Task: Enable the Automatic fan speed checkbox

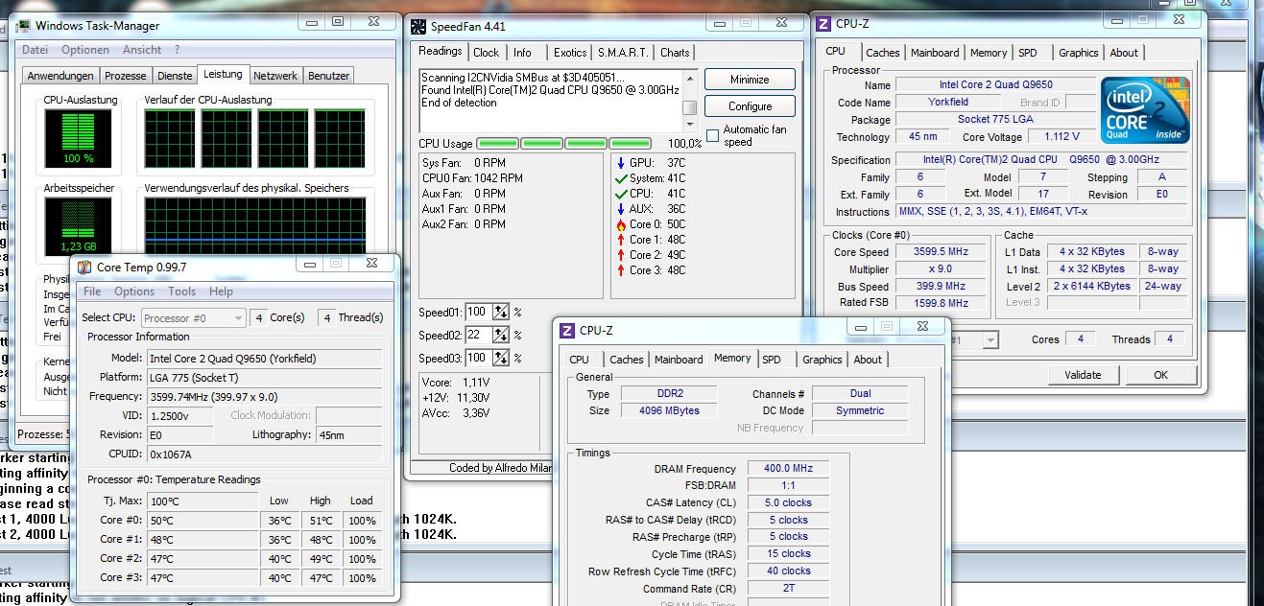Action: pyautogui.click(x=712, y=135)
